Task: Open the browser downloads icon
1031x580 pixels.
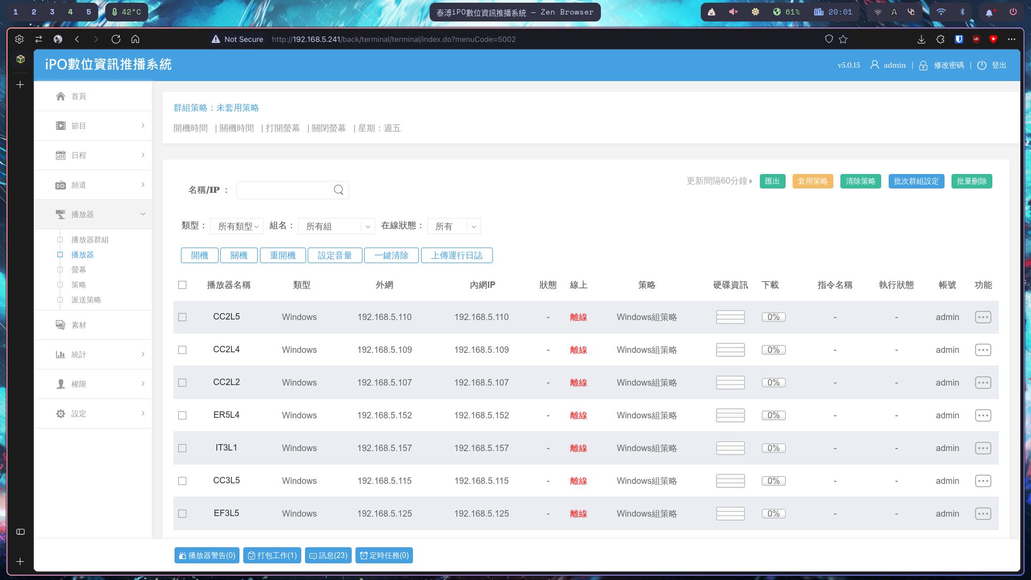Action: (x=921, y=39)
